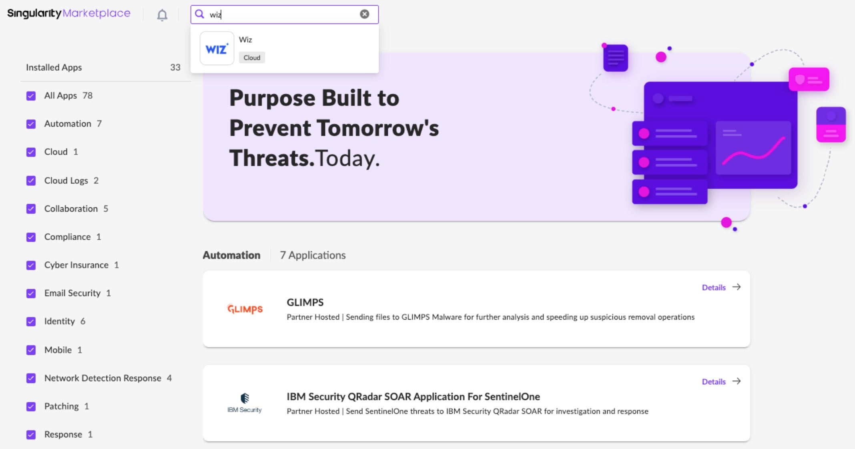Click the arrow beside IBM QRadar Details
The width and height of the screenshot is (855, 449).
click(737, 381)
